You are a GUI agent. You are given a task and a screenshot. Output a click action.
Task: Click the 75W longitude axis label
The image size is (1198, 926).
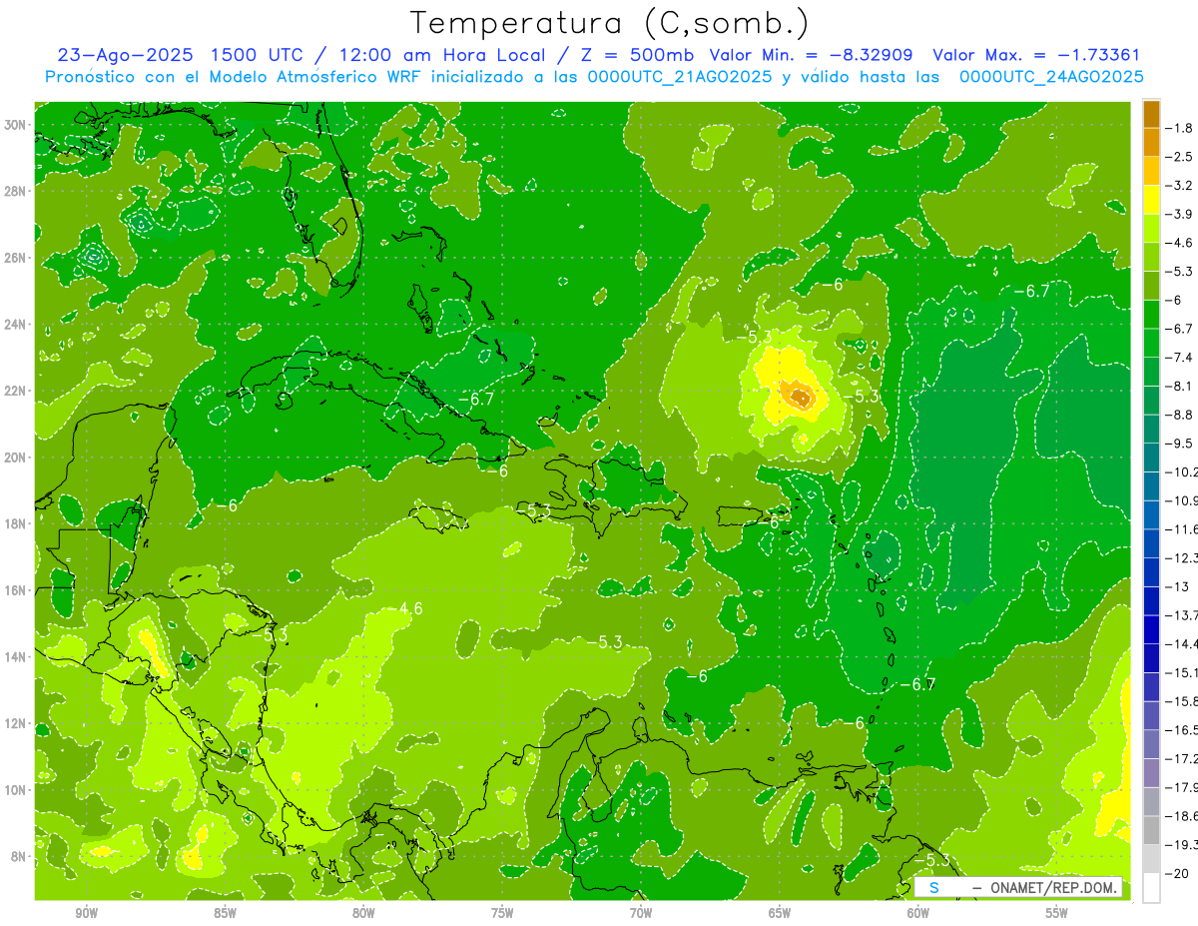502,914
